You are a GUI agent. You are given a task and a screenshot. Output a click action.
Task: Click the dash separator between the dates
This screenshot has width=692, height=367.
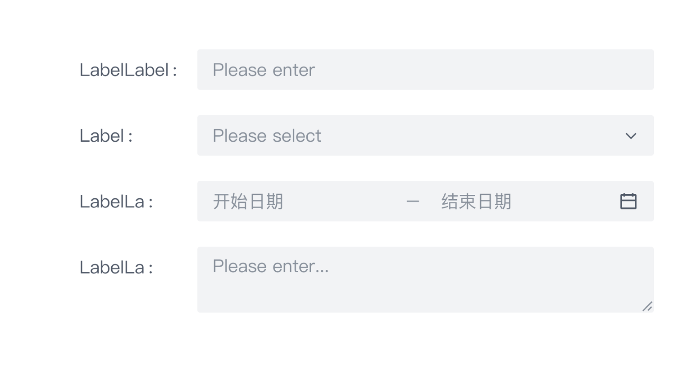[x=413, y=201]
